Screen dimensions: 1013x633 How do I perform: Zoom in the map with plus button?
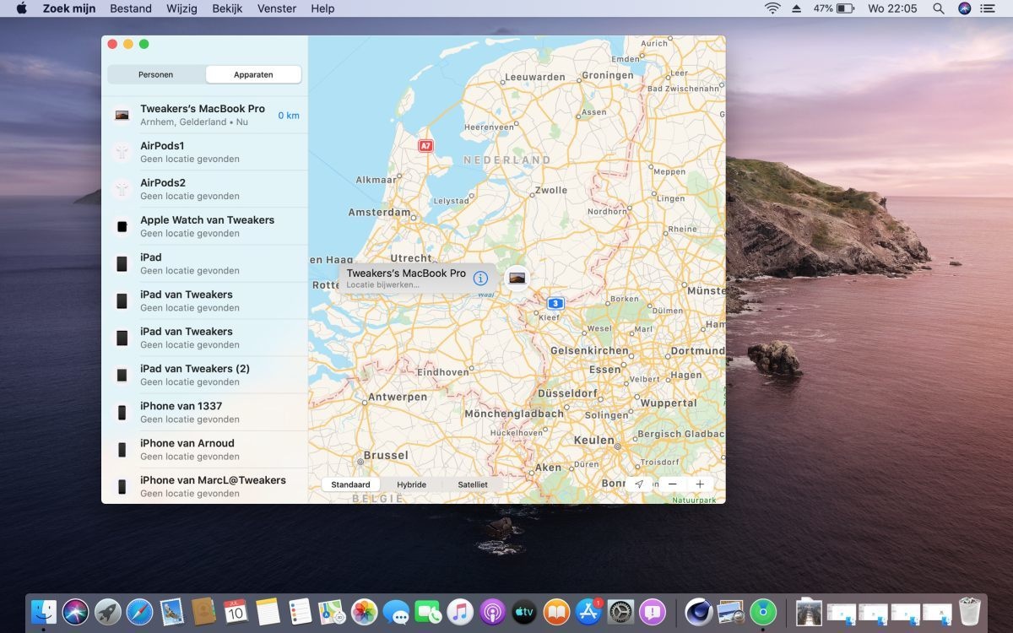[x=700, y=484]
